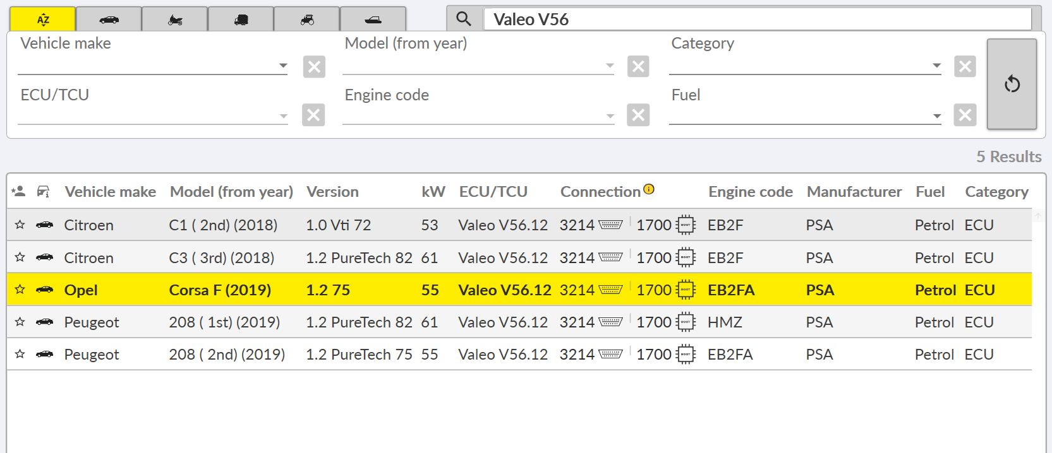Switch to the car vehicle type tab
This screenshot has height=453, width=1052.
pyautogui.click(x=109, y=20)
